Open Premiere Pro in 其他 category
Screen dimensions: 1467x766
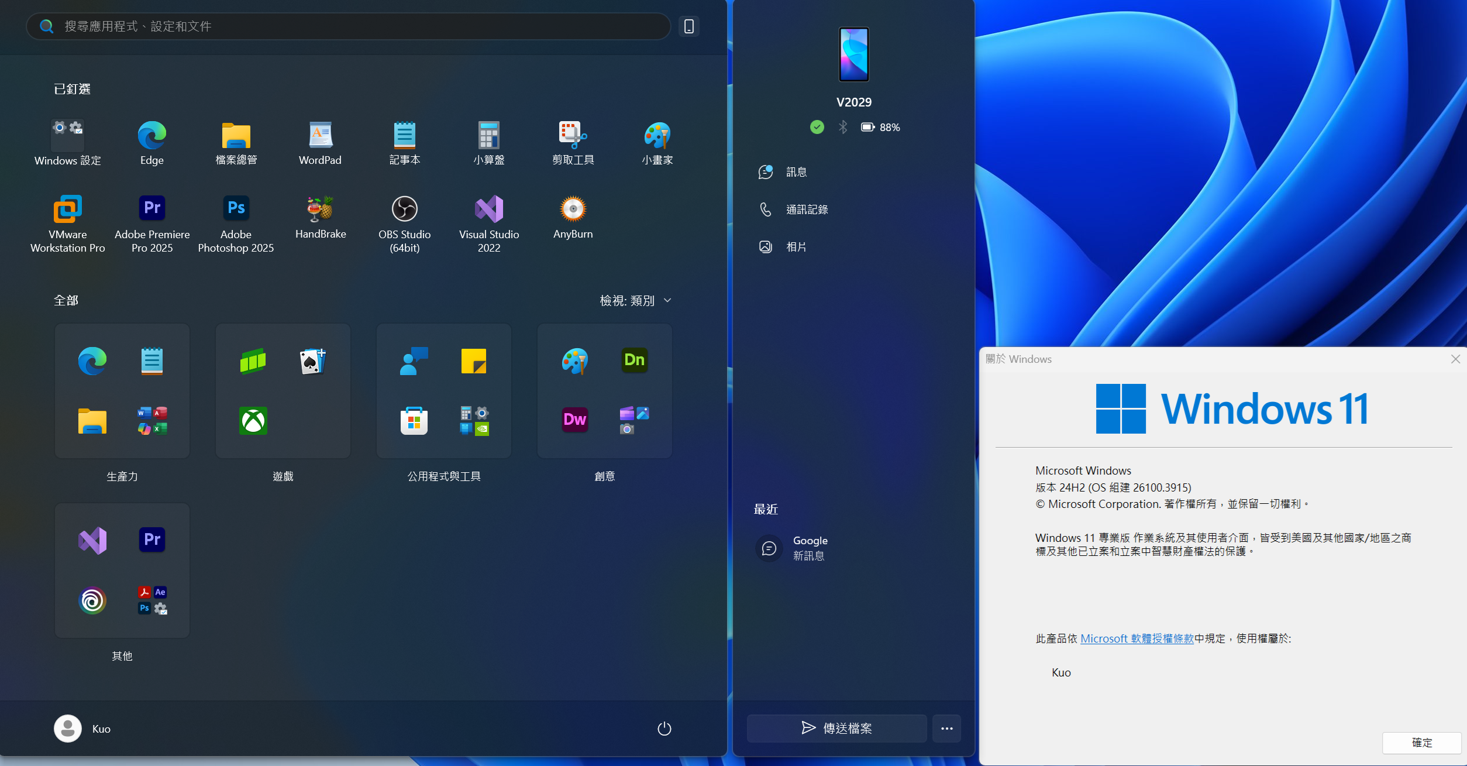coord(152,540)
